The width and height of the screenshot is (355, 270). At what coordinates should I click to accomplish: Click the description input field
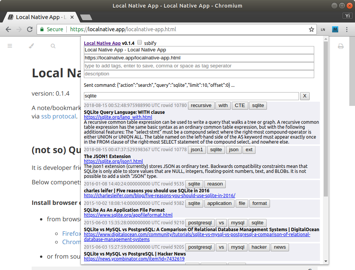pos(199,74)
